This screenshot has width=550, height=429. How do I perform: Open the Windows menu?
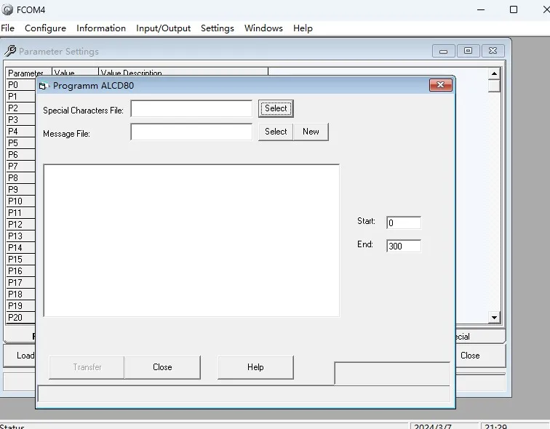(263, 28)
